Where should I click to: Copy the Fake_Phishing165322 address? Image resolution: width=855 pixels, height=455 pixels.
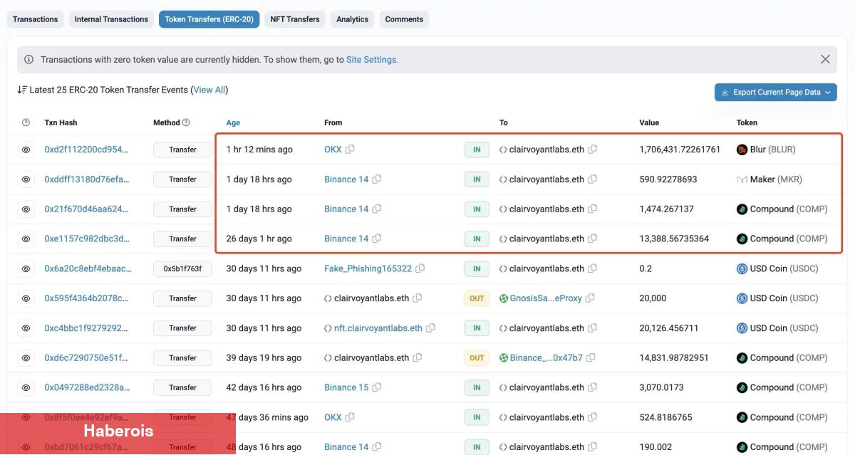tap(420, 268)
